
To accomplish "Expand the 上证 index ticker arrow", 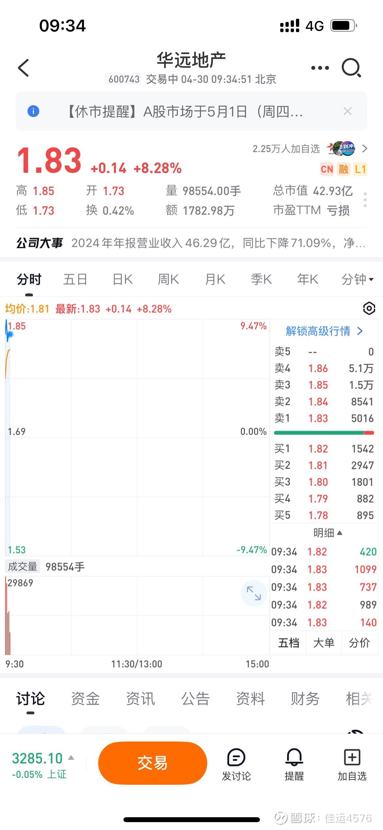I will pyautogui.click(x=71, y=758).
